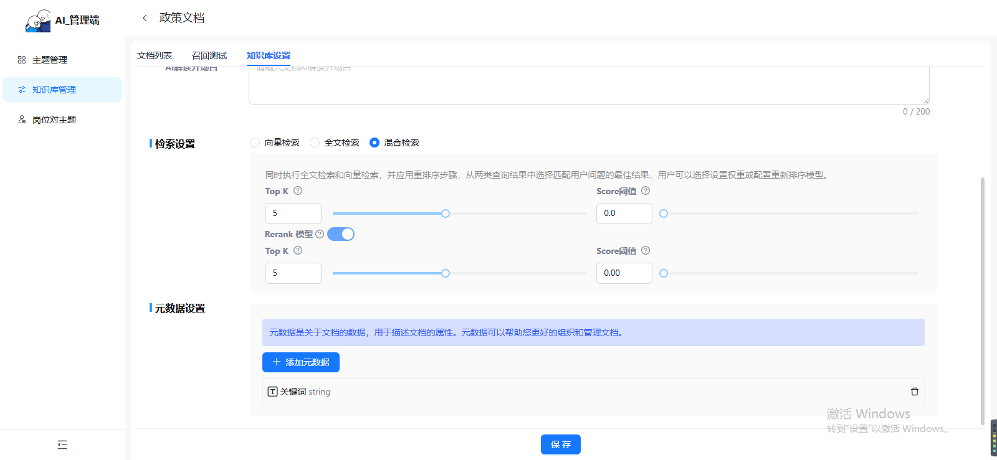Toggle off the Rerank 模型 switch
Image resolution: width=997 pixels, height=460 pixels.
(341, 234)
